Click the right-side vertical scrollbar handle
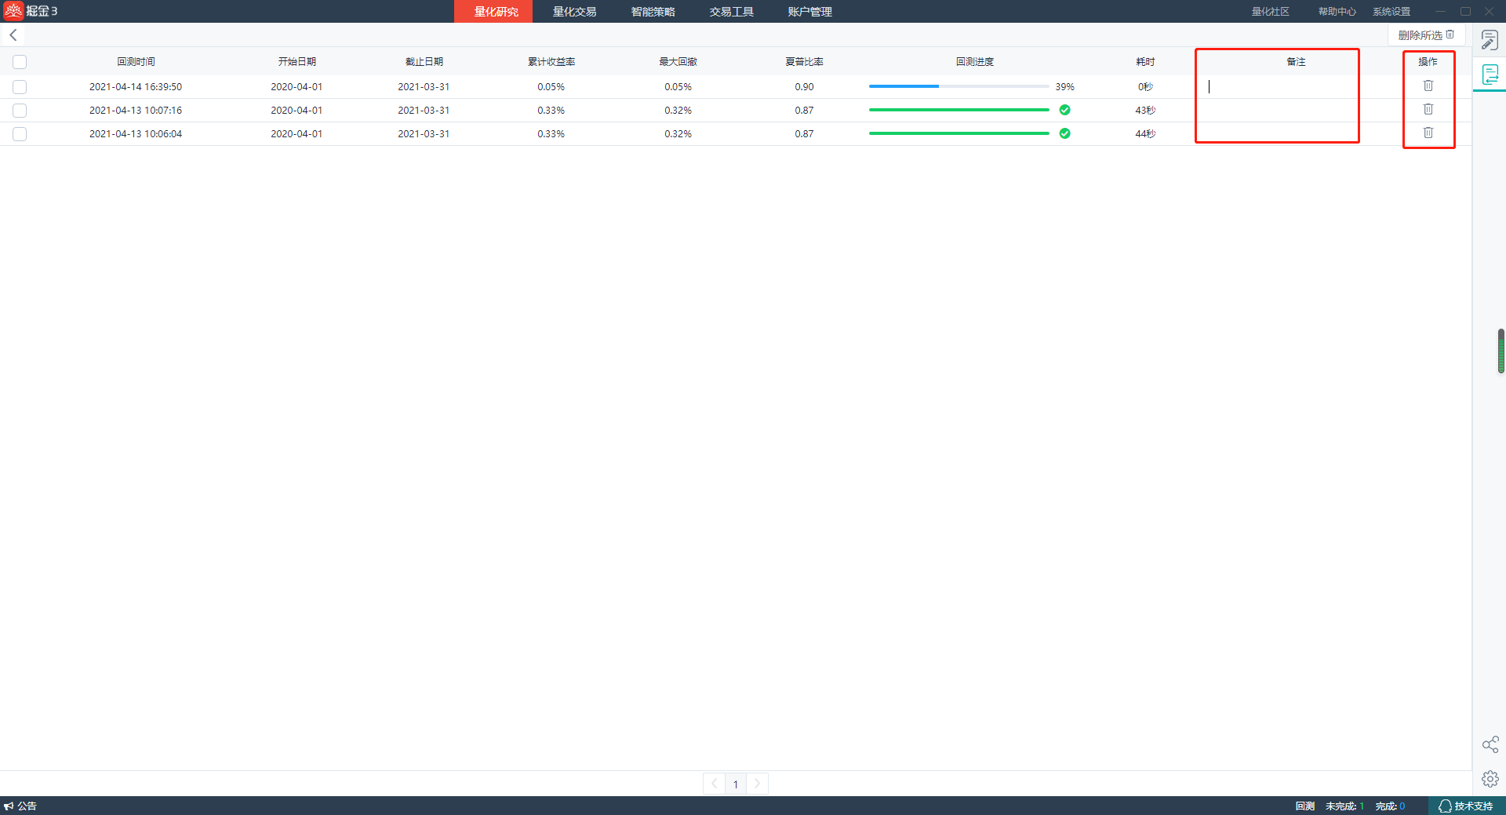 click(1501, 351)
